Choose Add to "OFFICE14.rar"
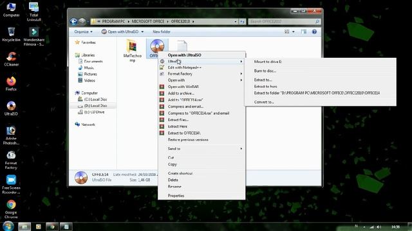 pos(201,100)
